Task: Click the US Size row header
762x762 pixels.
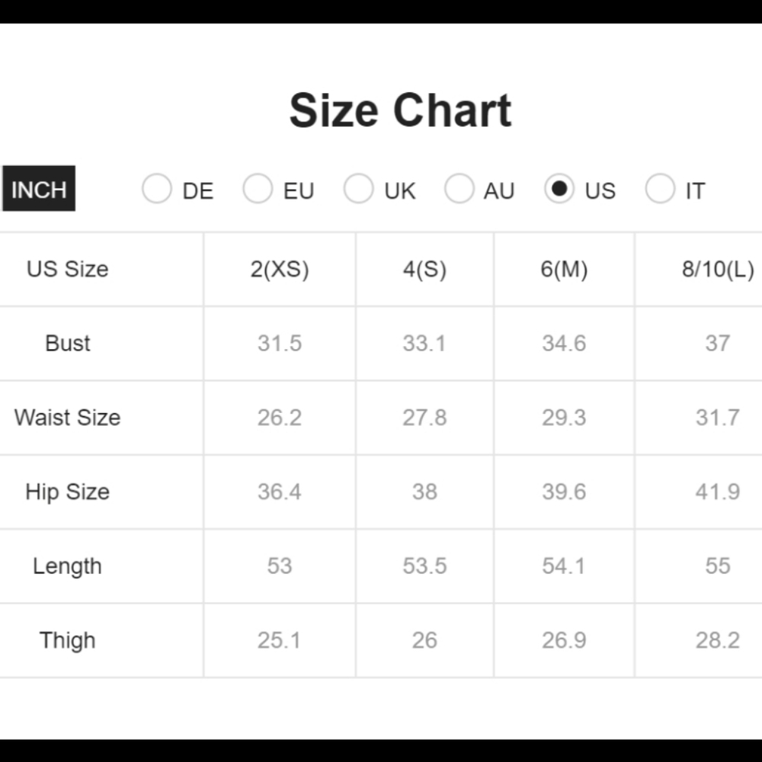Action: click(67, 269)
